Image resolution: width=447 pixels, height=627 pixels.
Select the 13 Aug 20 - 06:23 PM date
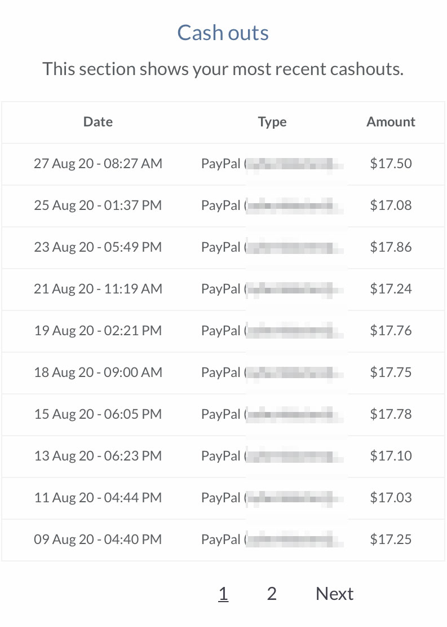click(x=98, y=456)
